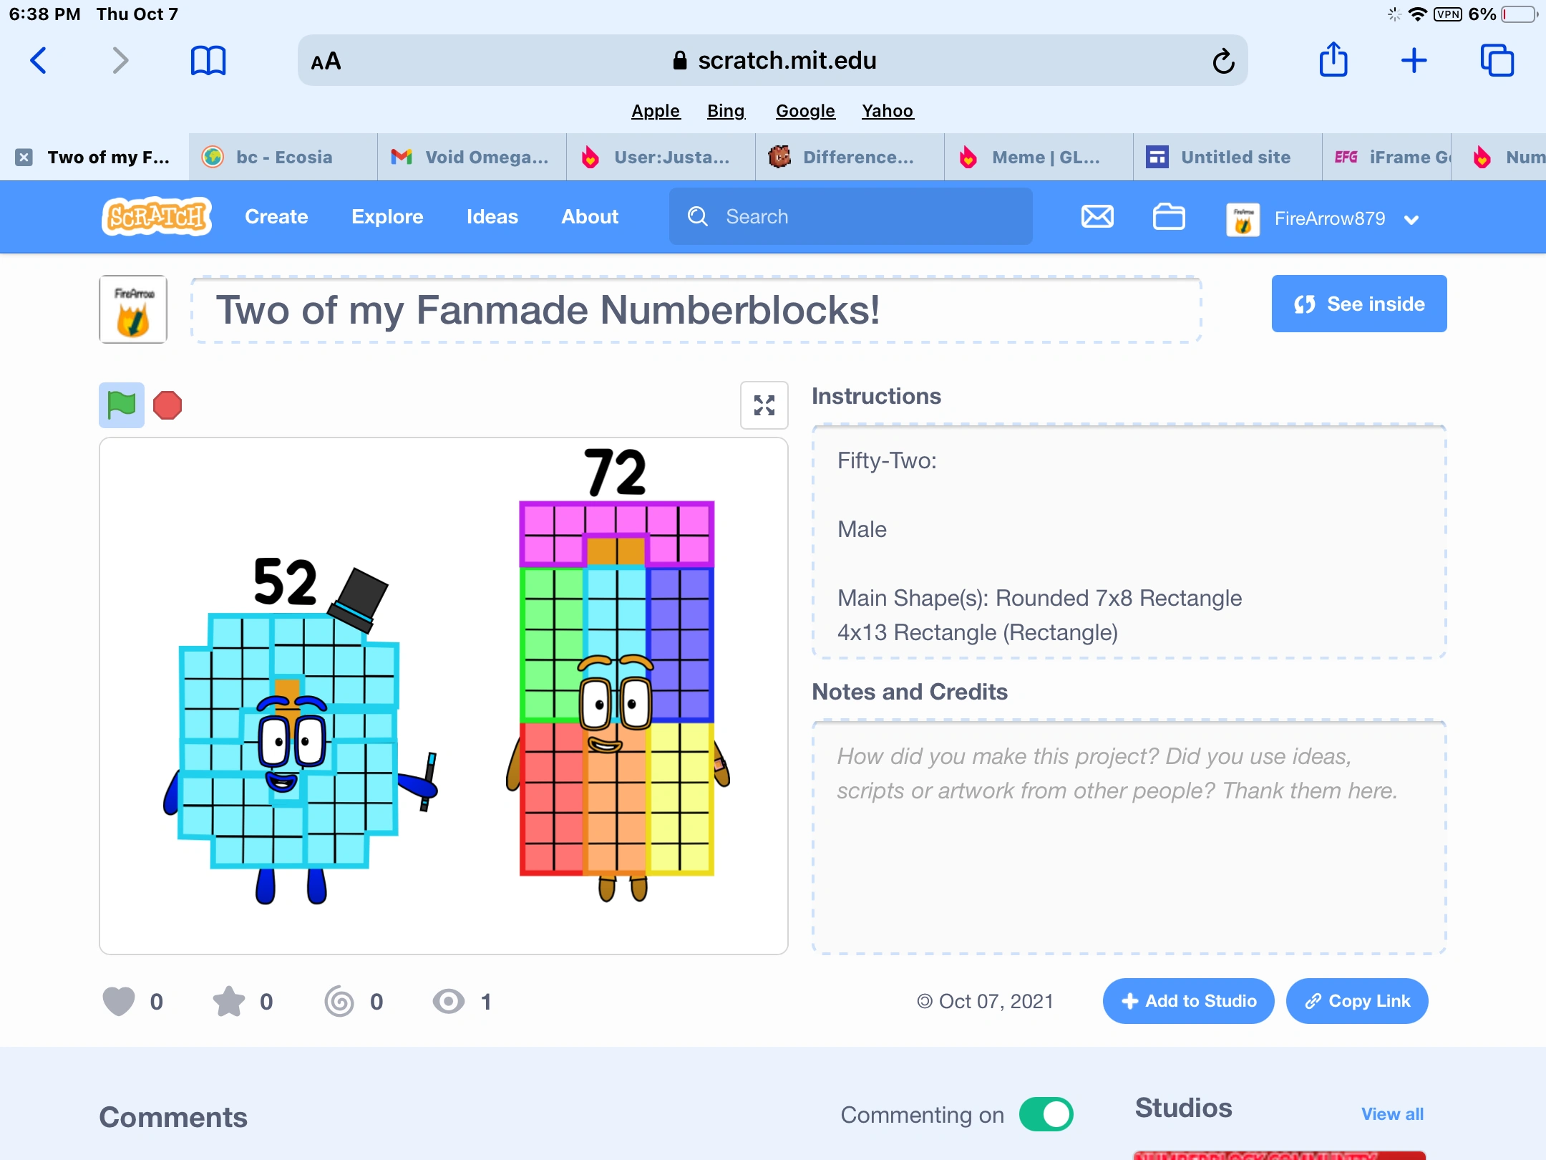Image resolution: width=1546 pixels, height=1160 pixels.
Task: Switch to the bc - Ecosia tab
Action: pyautogui.click(x=282, y=157)
